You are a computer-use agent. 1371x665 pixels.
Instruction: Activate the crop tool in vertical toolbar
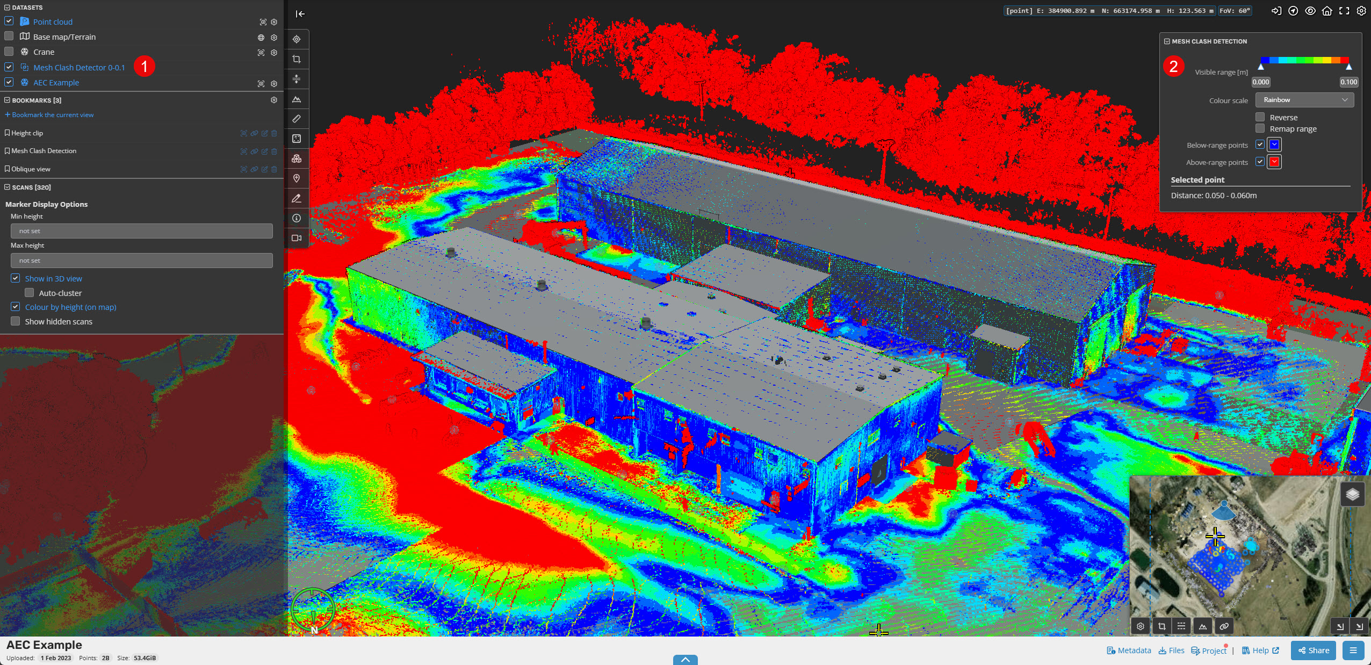pyautogui.click(x=297, y=59)
